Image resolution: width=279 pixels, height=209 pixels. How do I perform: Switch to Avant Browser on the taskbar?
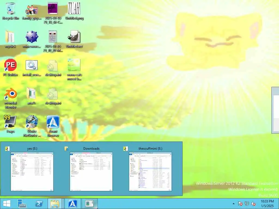72,204
